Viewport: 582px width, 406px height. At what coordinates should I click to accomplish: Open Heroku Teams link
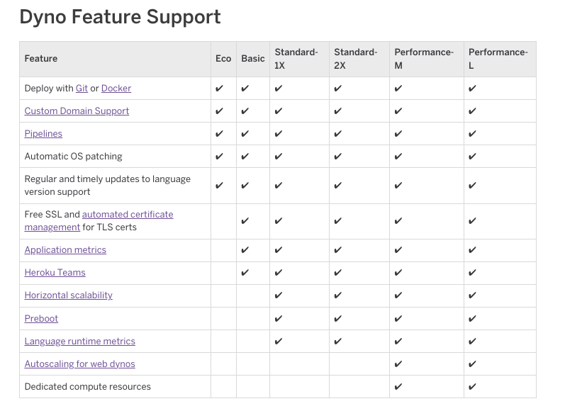[55, 272]
